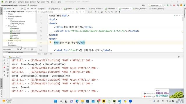Click the intention lightbulb on line 8
The width and height of the screenshot is (186, 104).
pyautogui.click(x=50, y=42)
